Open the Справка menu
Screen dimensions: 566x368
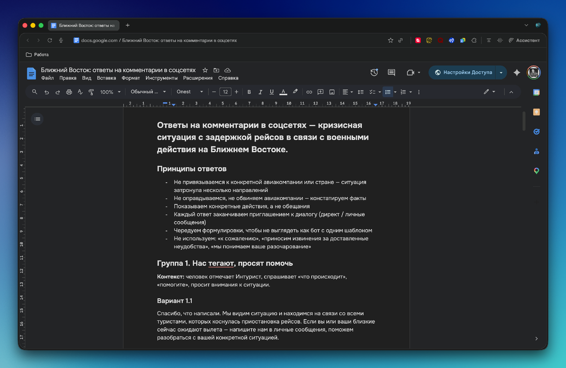pyautogui.click(x=228, y=78)
